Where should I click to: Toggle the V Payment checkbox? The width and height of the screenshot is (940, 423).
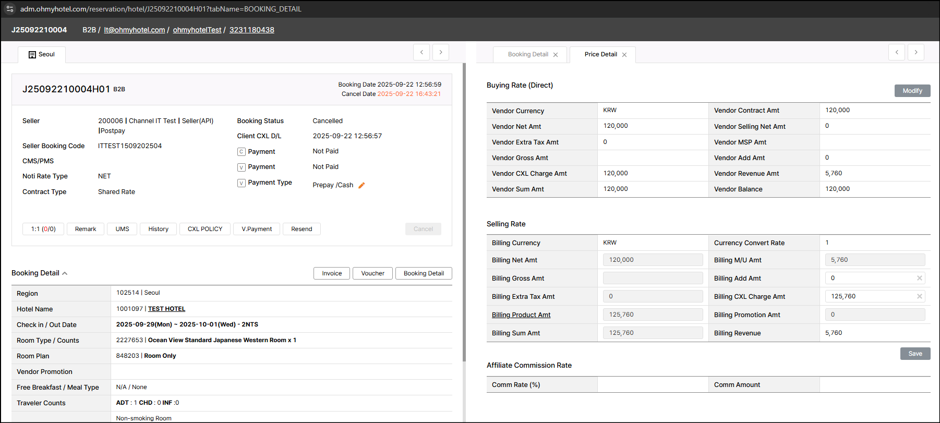(241, 167)
